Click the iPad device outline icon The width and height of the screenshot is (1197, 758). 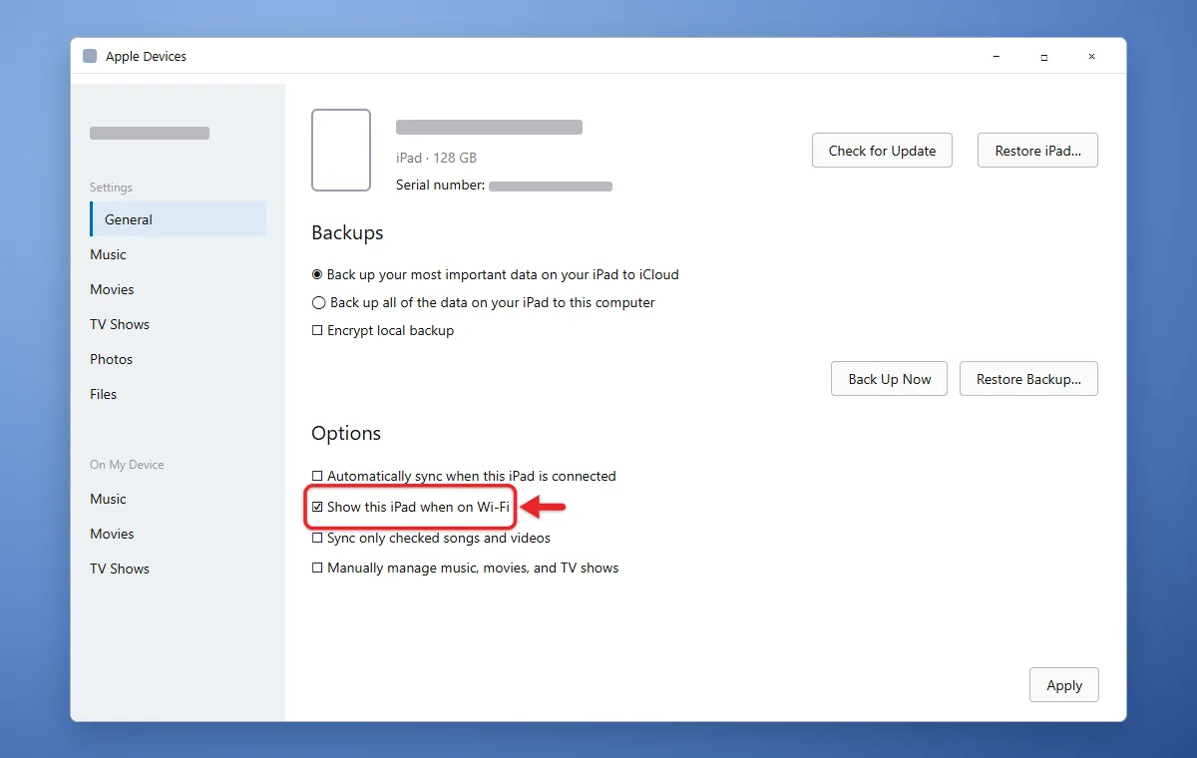[x=341, y=150]
